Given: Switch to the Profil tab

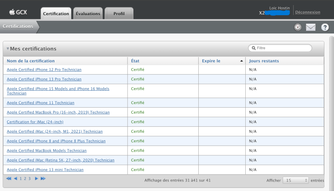Looking at the screenshot, I should click(119, 13).
